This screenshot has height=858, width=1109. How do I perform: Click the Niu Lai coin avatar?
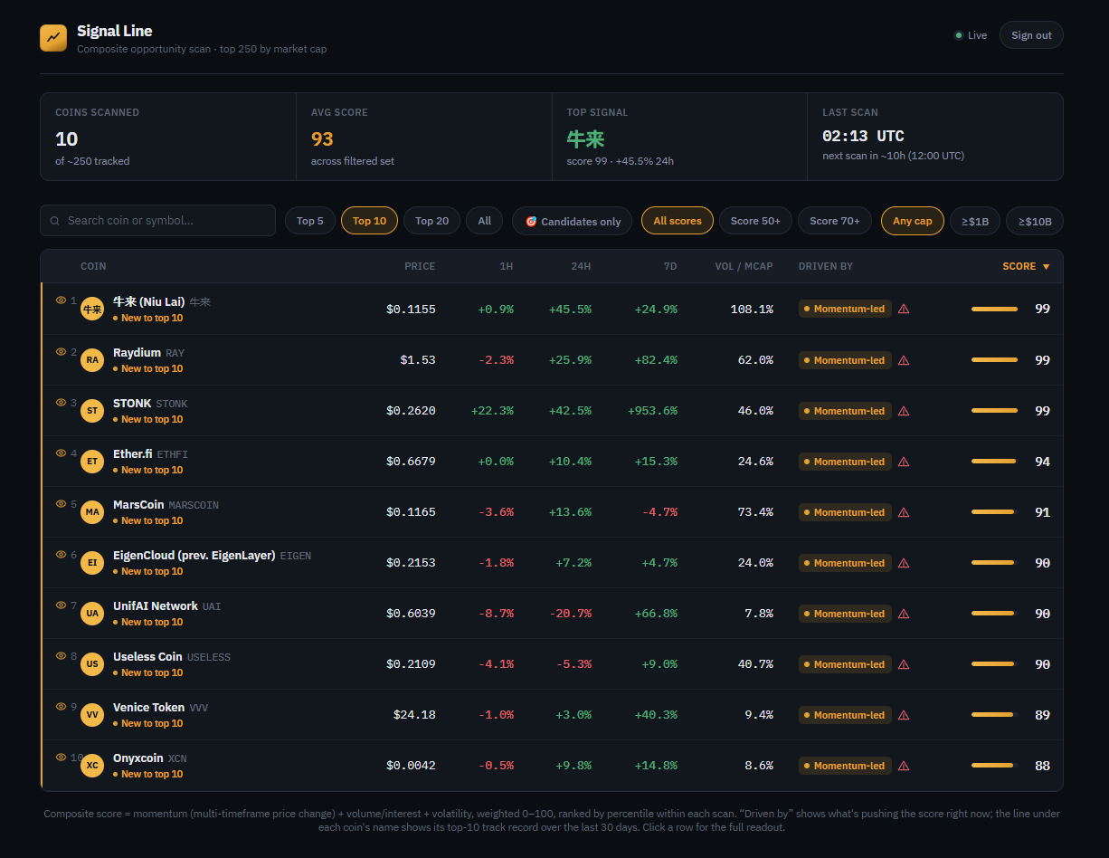92,309
